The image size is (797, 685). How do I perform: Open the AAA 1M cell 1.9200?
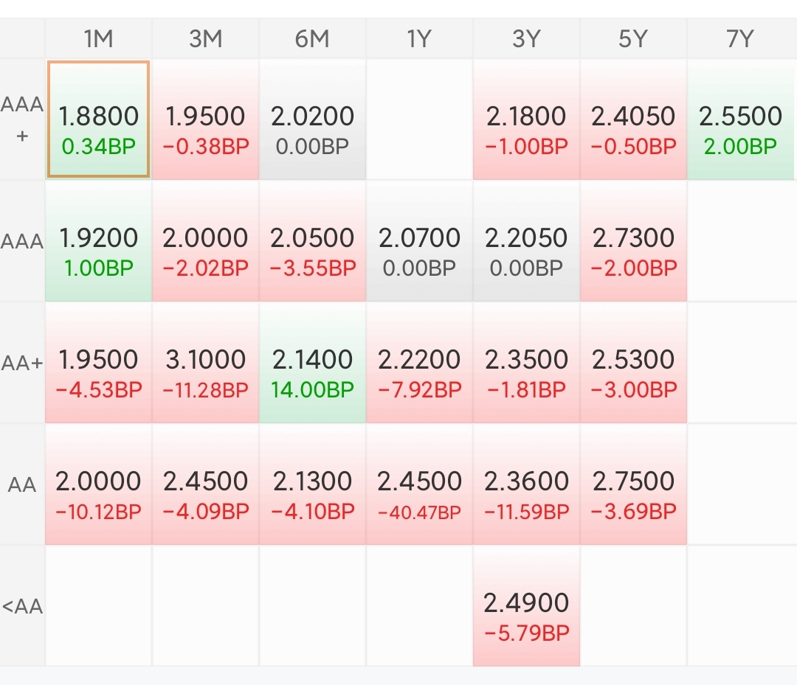click(98, 241)
